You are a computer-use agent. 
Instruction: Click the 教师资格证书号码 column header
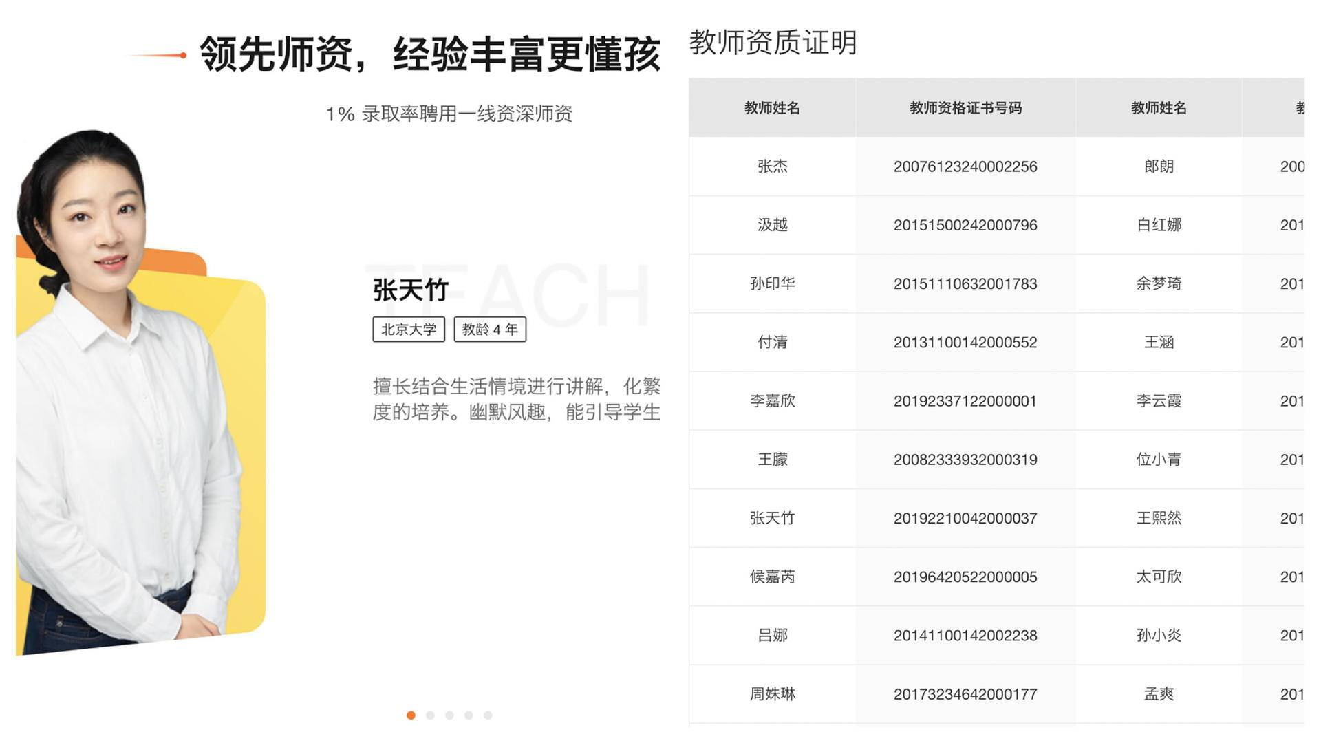coord(966,107)
